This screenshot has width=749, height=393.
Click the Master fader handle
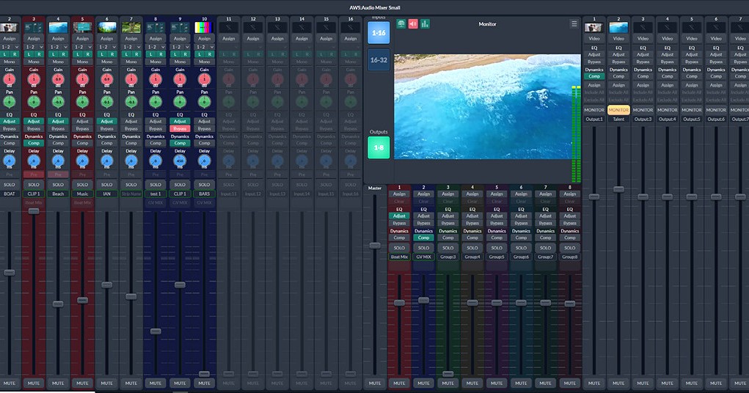point(374,246)
